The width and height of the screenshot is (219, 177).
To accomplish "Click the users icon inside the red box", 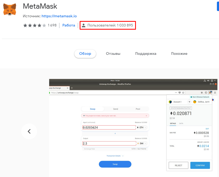I will (x=83, y=25).
